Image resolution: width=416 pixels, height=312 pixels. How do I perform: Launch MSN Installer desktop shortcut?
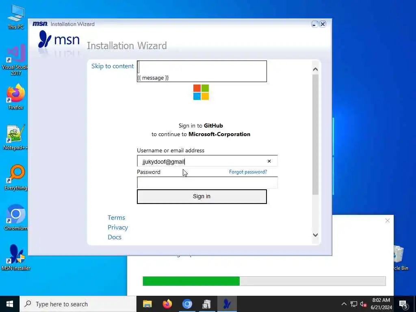16,258
